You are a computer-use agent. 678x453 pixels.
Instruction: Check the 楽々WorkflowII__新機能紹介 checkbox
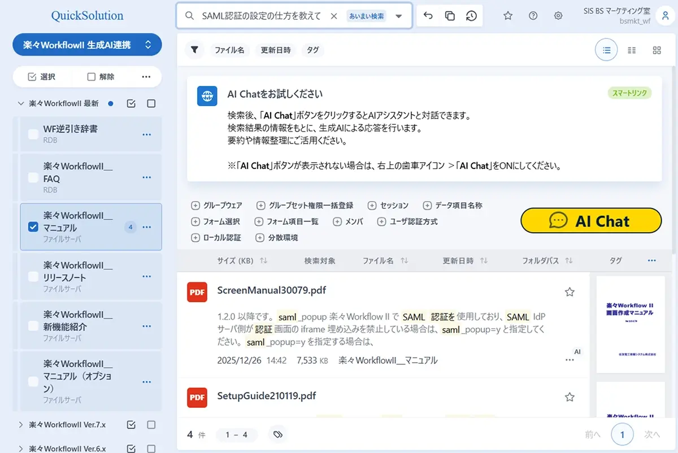33,326
